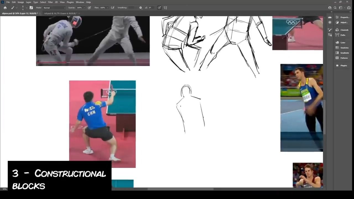Open the workspace switcher icon
Viewport: 354px width, 199px height.
tap(340, 8)
